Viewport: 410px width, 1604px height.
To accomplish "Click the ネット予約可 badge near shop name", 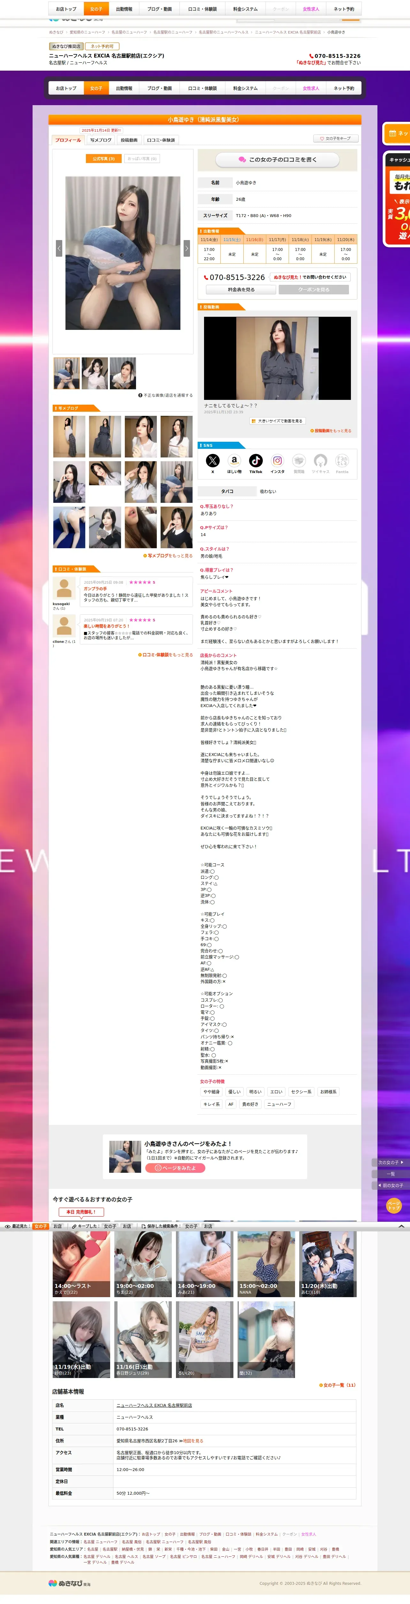I will pyautogui.click(x=102, y=47).
